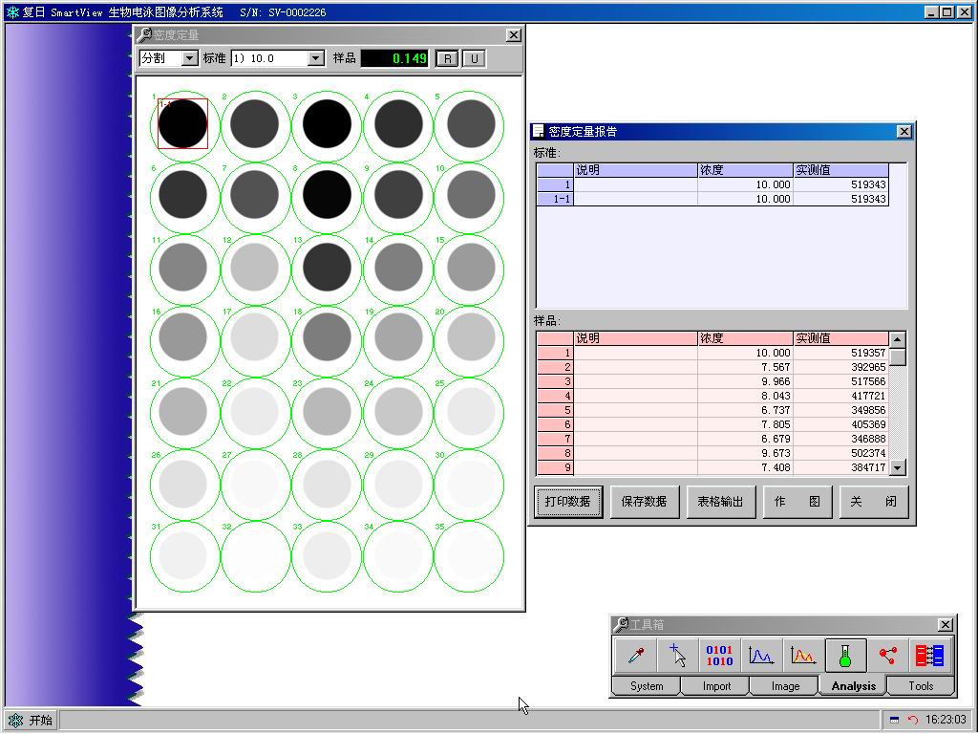Select the eyedropper tool in toolbox
The image size is (978, 734).
[x=635, y=656]
